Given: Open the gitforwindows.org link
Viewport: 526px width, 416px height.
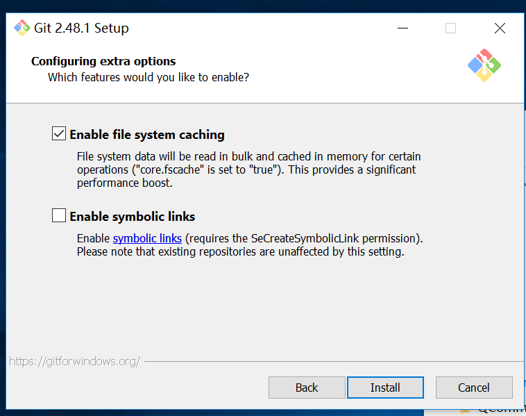Looking at the screenshot, I should point(74,361).
